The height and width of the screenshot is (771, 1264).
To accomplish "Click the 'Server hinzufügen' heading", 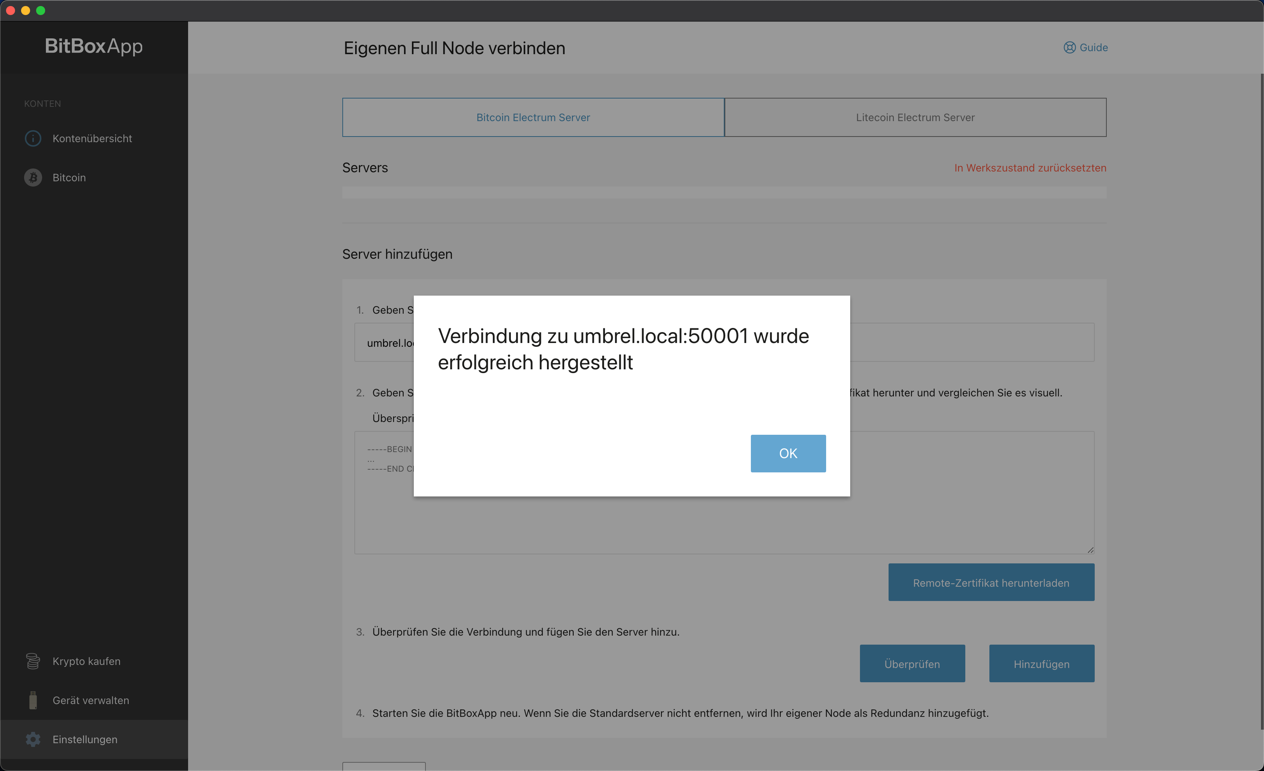I will point(397,255).
